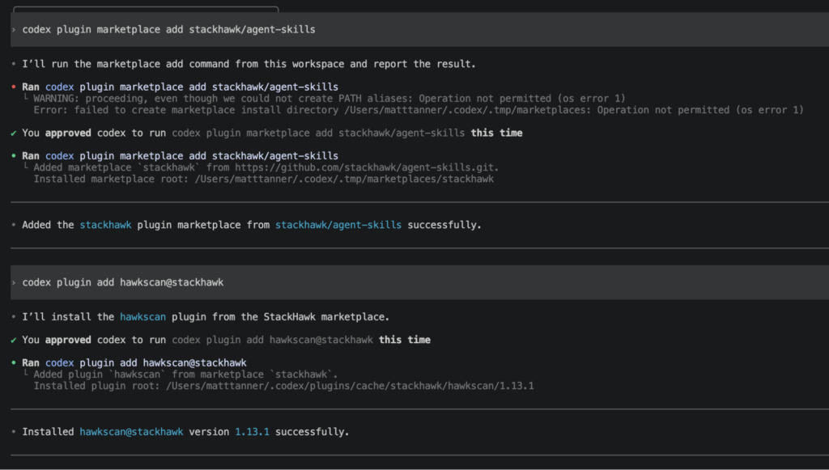
Task: Click the chevron before 'codex plugin marketplace add'
Action: (x=14, y=30)
